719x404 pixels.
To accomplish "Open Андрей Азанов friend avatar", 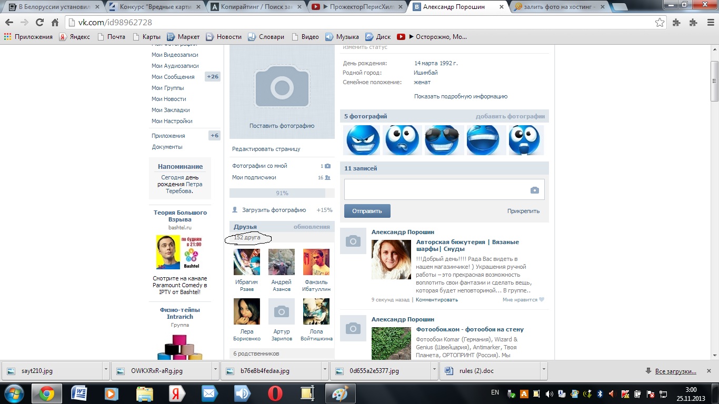I will tap(282, 262).
